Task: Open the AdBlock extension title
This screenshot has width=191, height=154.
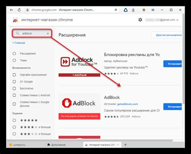Action: click(x=112, y=97)
